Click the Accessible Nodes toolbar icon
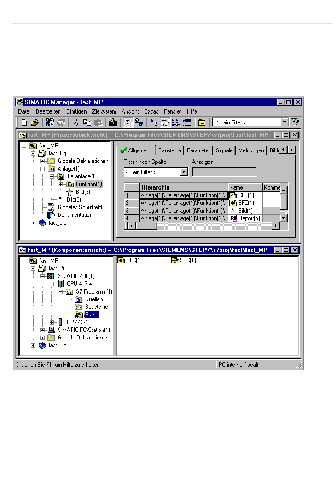 click(50, 122)
